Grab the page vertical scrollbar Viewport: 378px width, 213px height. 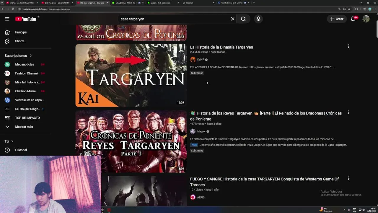click(x=377, y=30)
